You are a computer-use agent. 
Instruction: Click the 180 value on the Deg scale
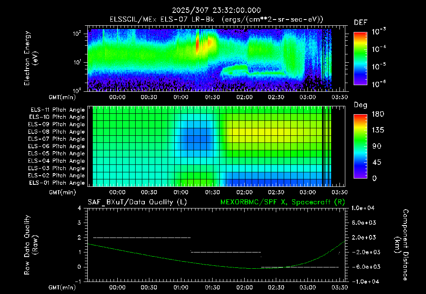point(378,114)
